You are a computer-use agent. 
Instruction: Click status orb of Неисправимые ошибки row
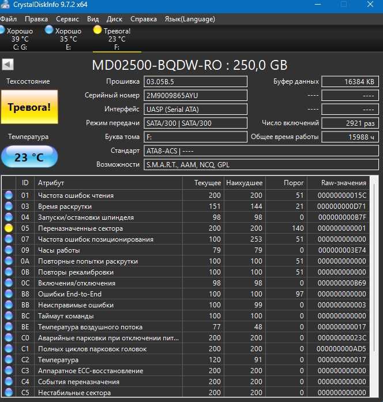[x=9, y=305]
